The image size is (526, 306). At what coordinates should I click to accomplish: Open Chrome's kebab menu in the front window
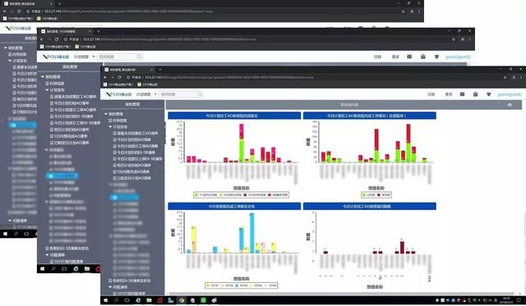(521, 77)
